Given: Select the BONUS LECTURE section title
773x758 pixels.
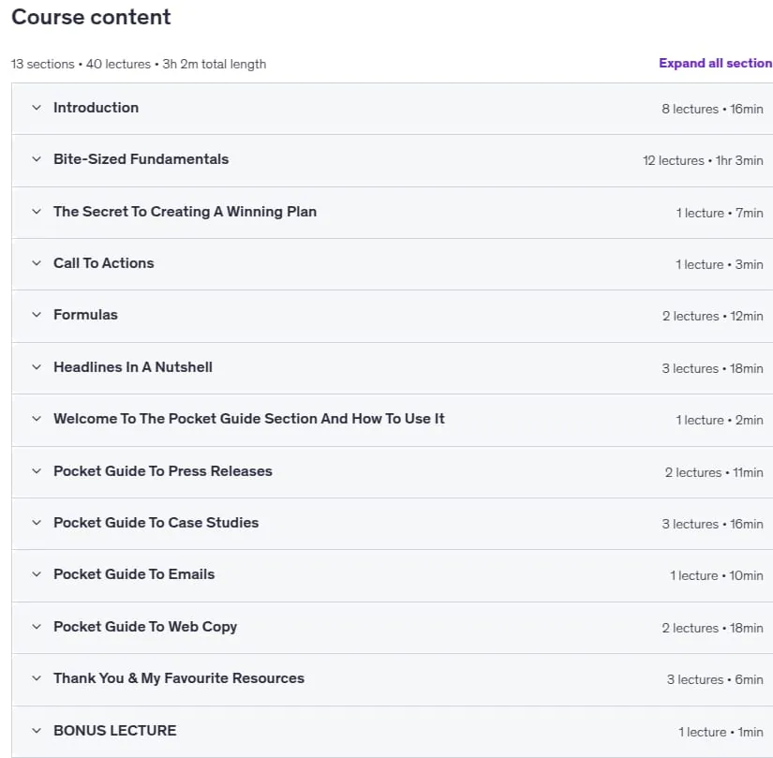Looking at the screenshot, I should [x=115, y=731].
